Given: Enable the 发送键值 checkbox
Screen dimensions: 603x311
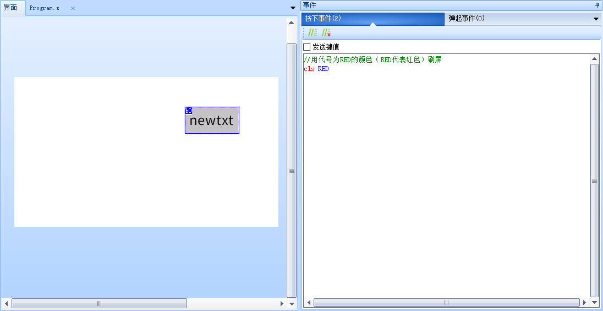Looking at the screenshot, I should pos(307,47).
